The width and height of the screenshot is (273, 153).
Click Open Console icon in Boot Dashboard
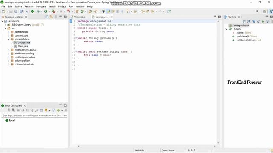click(27, 110)
